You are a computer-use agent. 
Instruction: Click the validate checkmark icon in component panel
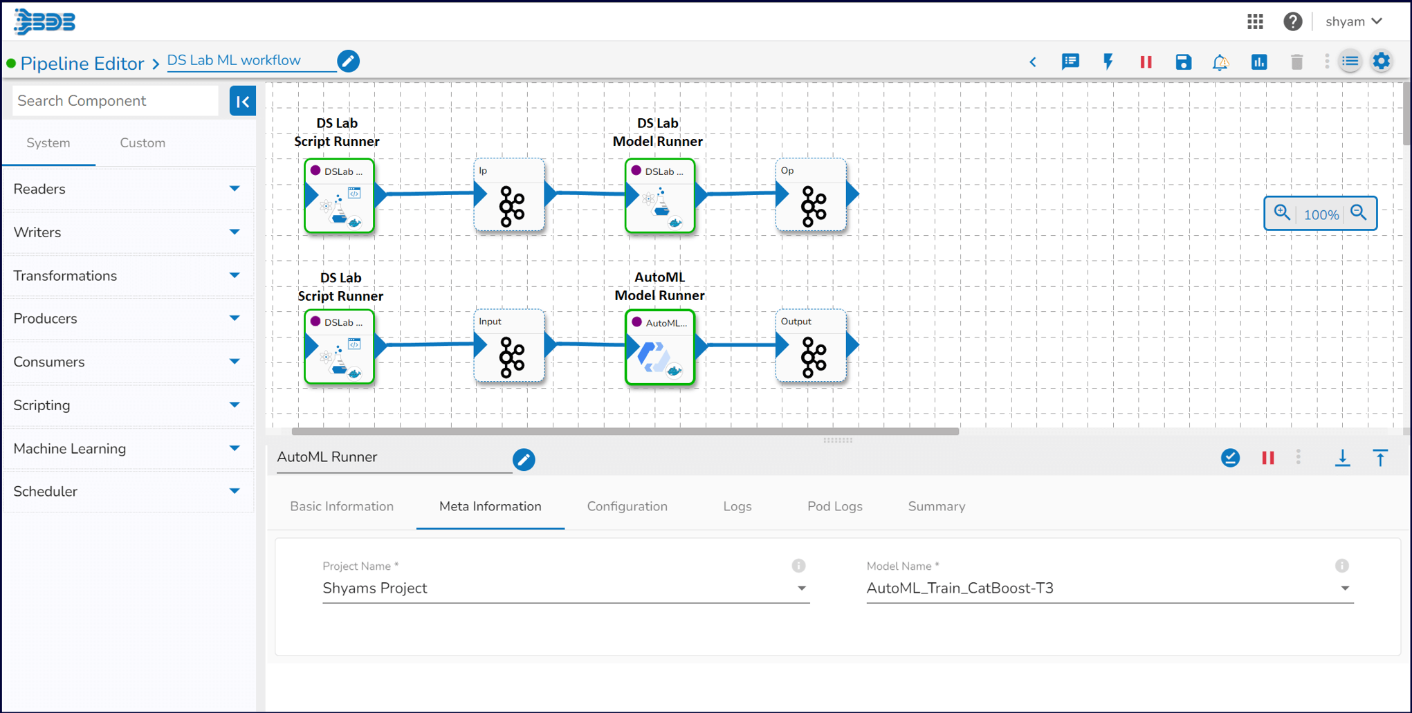point(1230,458)
